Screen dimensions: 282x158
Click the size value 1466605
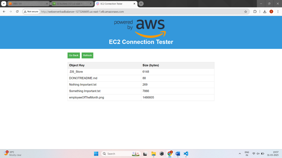tap(148, 97)
